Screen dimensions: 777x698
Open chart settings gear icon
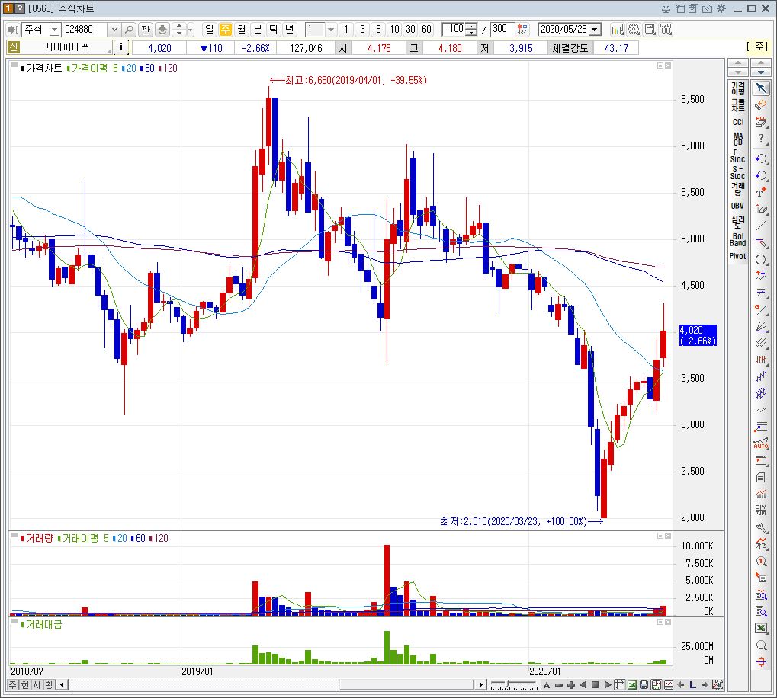634,30
